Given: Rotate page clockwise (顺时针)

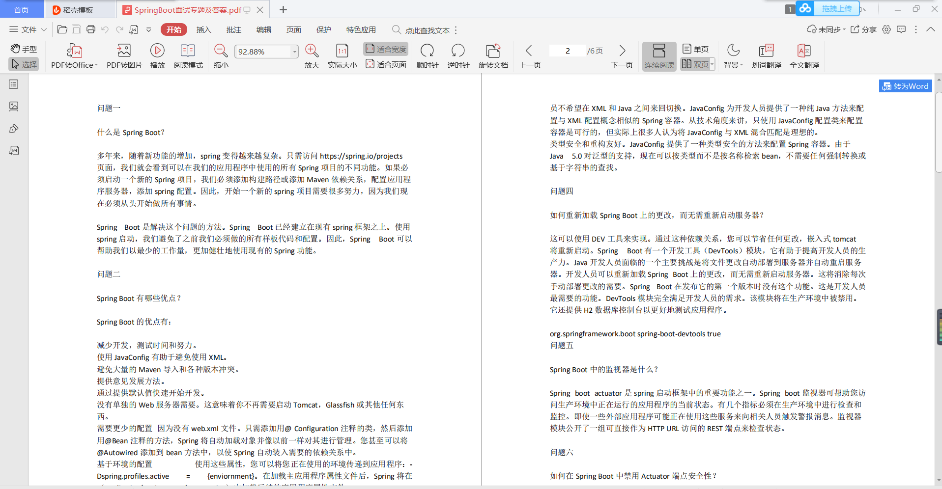Looking at the screenshot, I should click(428, 56).
